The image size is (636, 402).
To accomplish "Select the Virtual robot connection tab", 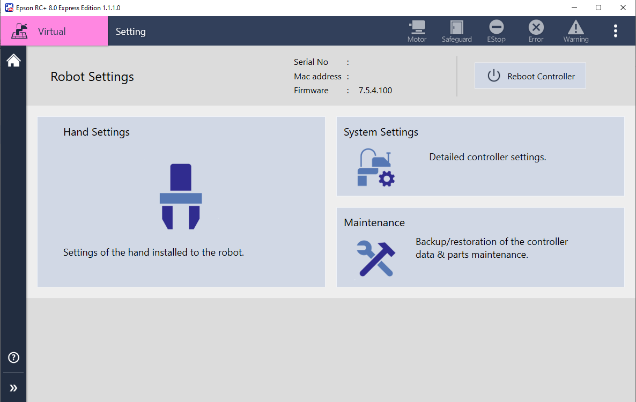I will (54, 31).
